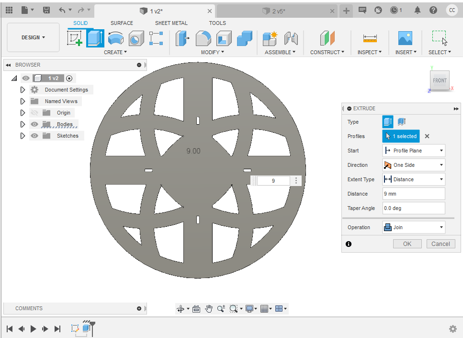This screenshot has height=338, width=463.
Task: Switch to the SURFACE tab
Action: pyautogui.click(x=122, y=23)
